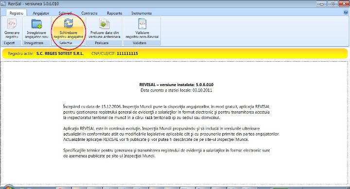This screenshot has height=189, width=350.
Task: Go to the Contracte tab
Action: tap(89, 13)
